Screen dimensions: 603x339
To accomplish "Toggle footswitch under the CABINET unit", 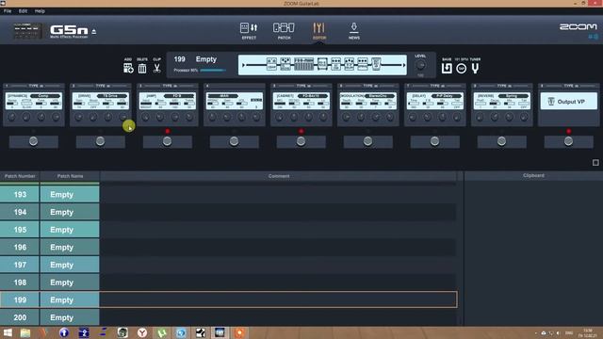I will (x=301, y=141).
